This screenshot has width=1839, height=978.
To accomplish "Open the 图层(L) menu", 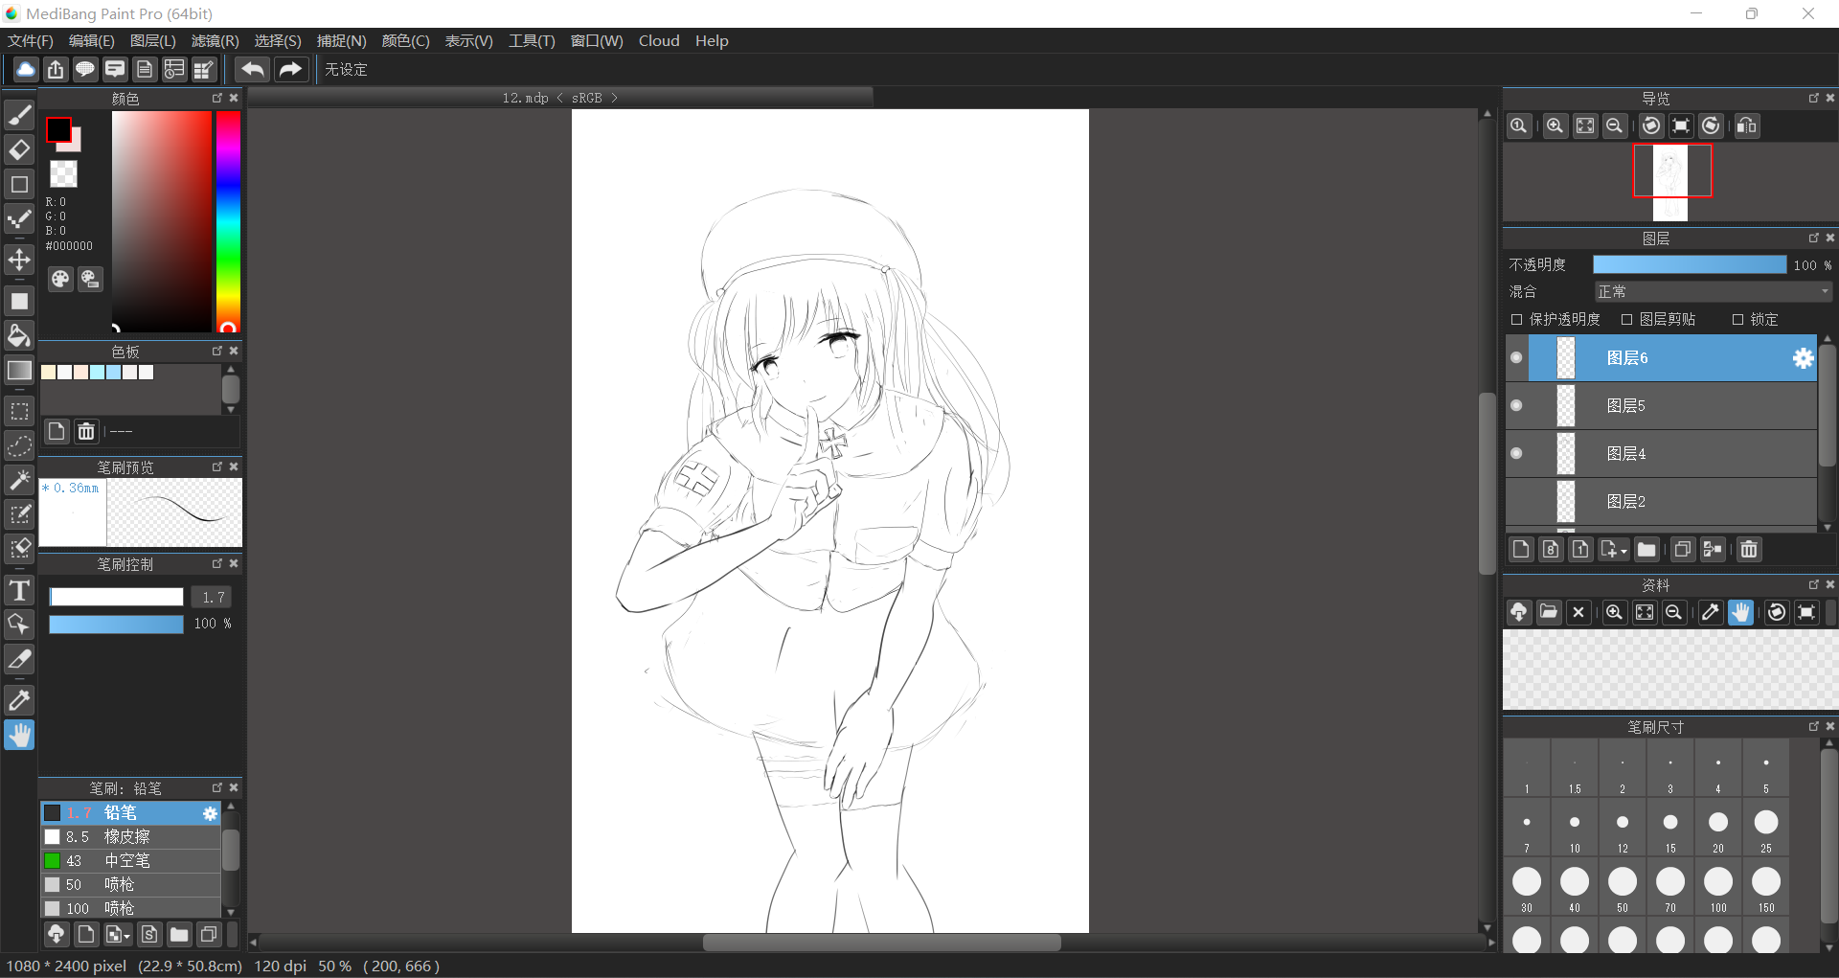I will 152,41.
